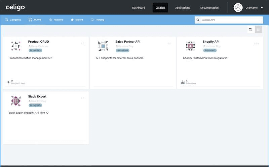
Task: Click the Shopify subscribers icon
Action: 183,82
